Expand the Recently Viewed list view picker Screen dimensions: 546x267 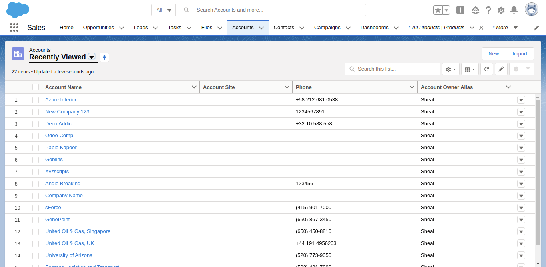pos(92,57)
